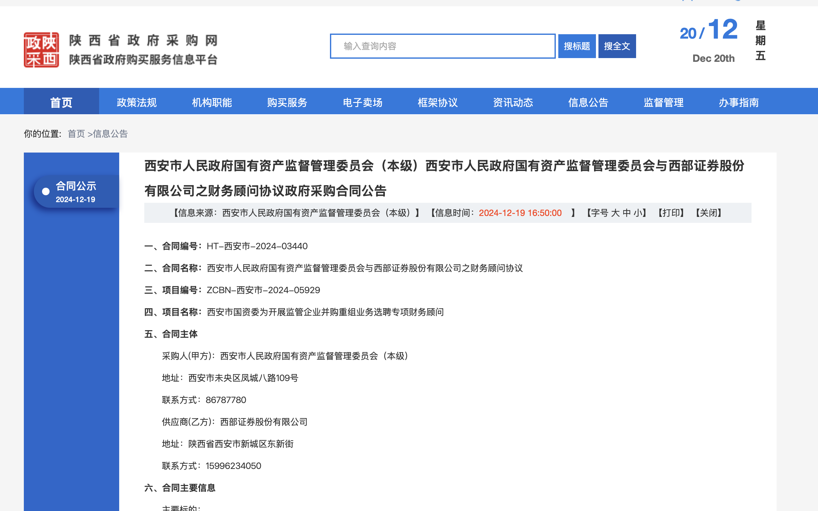Open the 首页 navigation tab
Viewport: 818px width, 511px height.
(x=61, y=102)
